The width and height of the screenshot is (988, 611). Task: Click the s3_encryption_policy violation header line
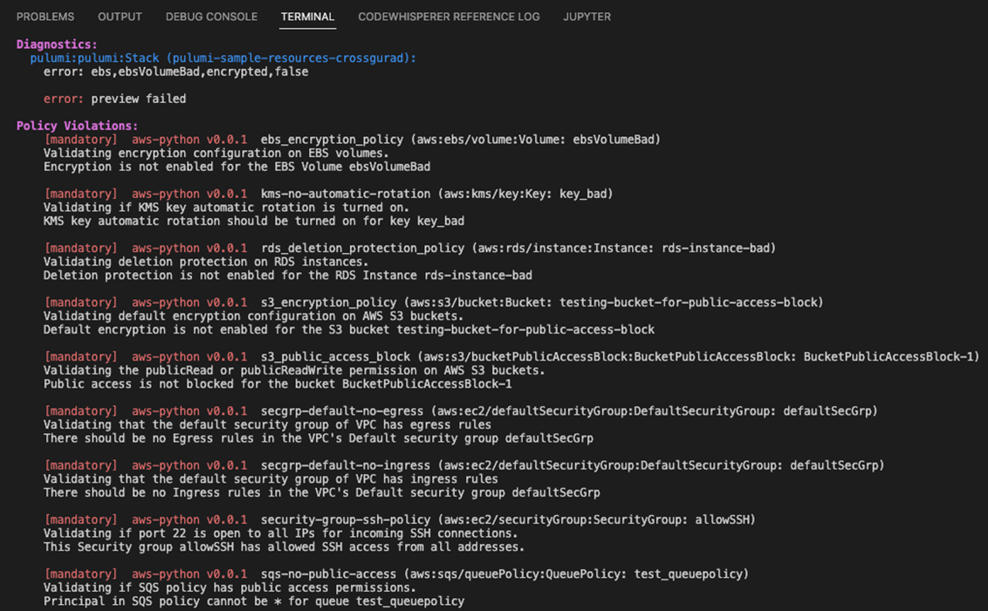click(434, 302)
